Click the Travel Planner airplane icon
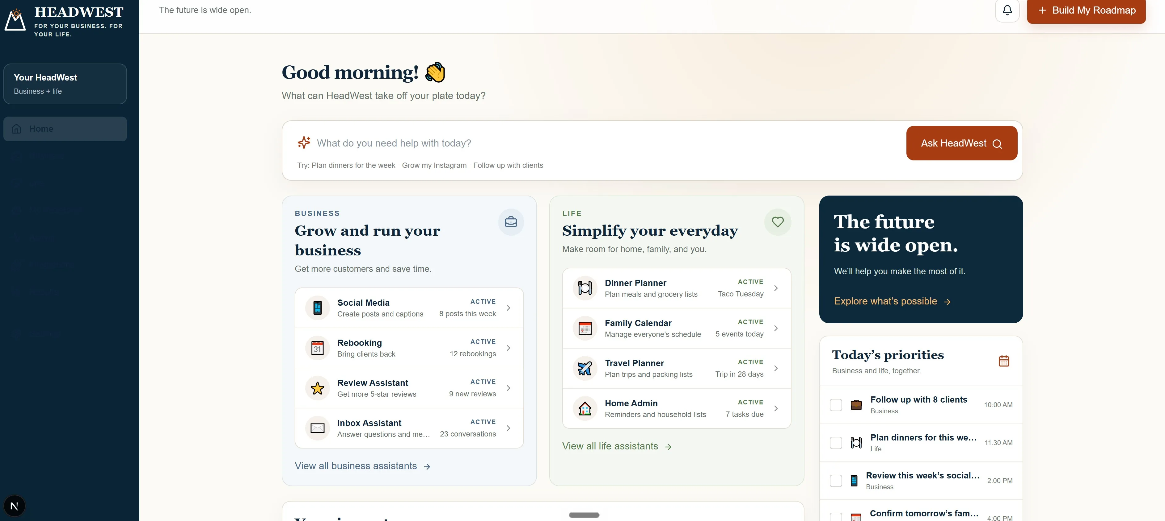 point(585,368)
